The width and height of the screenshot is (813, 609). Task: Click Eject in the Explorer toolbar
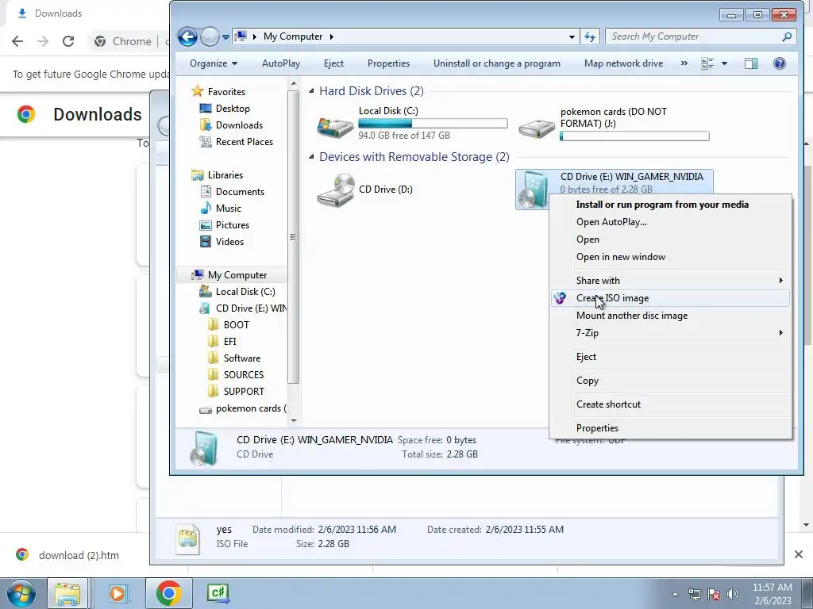pos(333,63)
